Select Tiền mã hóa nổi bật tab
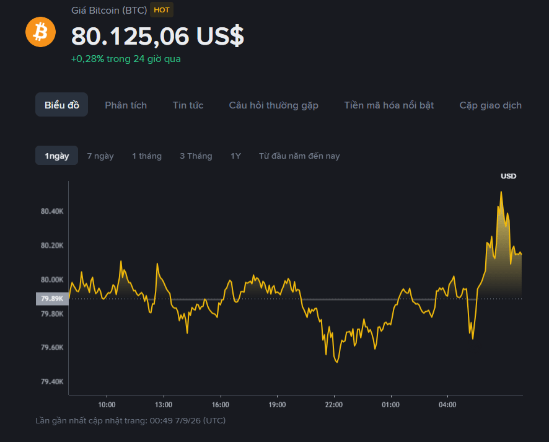 pos(389,105)
